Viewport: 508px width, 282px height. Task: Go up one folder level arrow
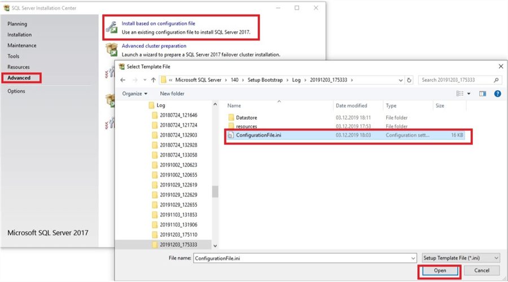tap(153, 80)
